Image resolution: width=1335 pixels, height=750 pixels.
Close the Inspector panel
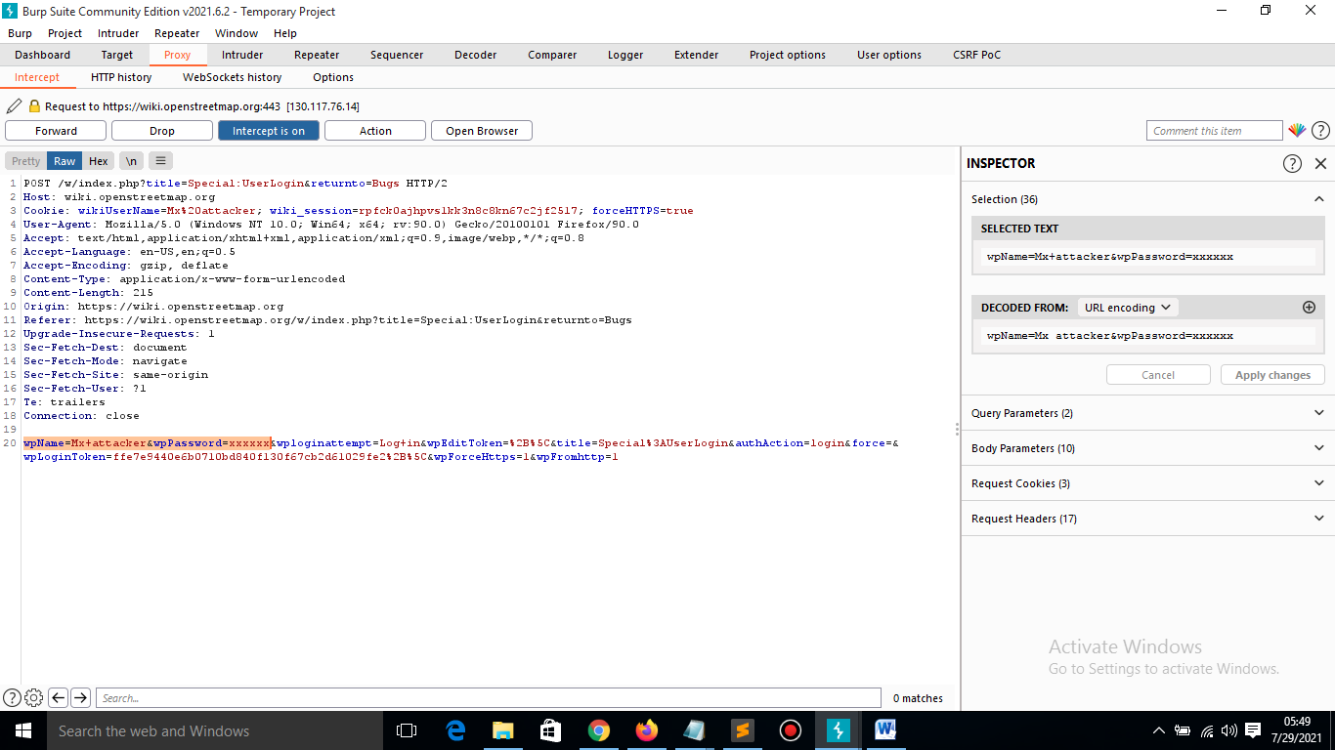1320,163
